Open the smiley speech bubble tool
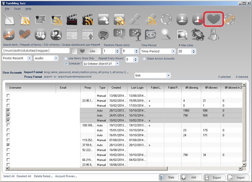This screenshot has height=182, width=252. point(119,34)
